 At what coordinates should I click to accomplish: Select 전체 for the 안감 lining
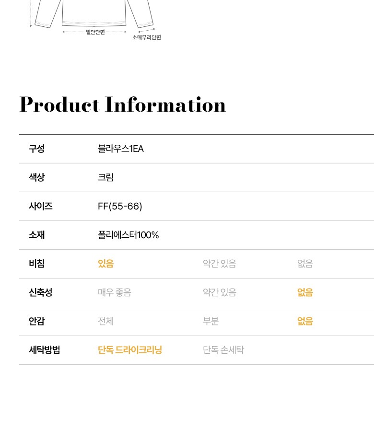[x=105, y=321]
